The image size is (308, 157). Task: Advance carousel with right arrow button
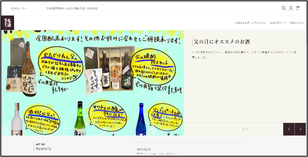pos(300,129)
